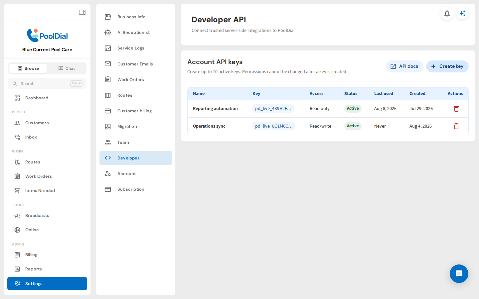Click the Last used column header
Image resolution: width=479 pixels, height=299 pixels.
click(384, 94)
